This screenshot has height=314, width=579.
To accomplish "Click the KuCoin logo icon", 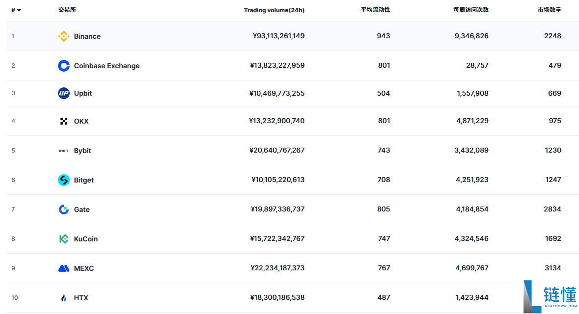I will (63, 239).
